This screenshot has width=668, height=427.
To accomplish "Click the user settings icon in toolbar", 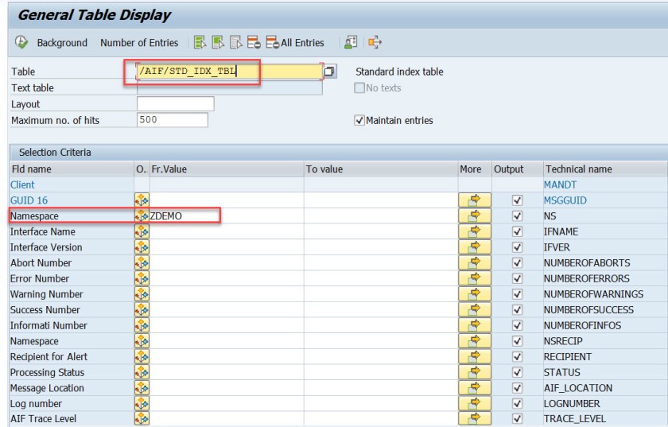I will tap(350, 42).
